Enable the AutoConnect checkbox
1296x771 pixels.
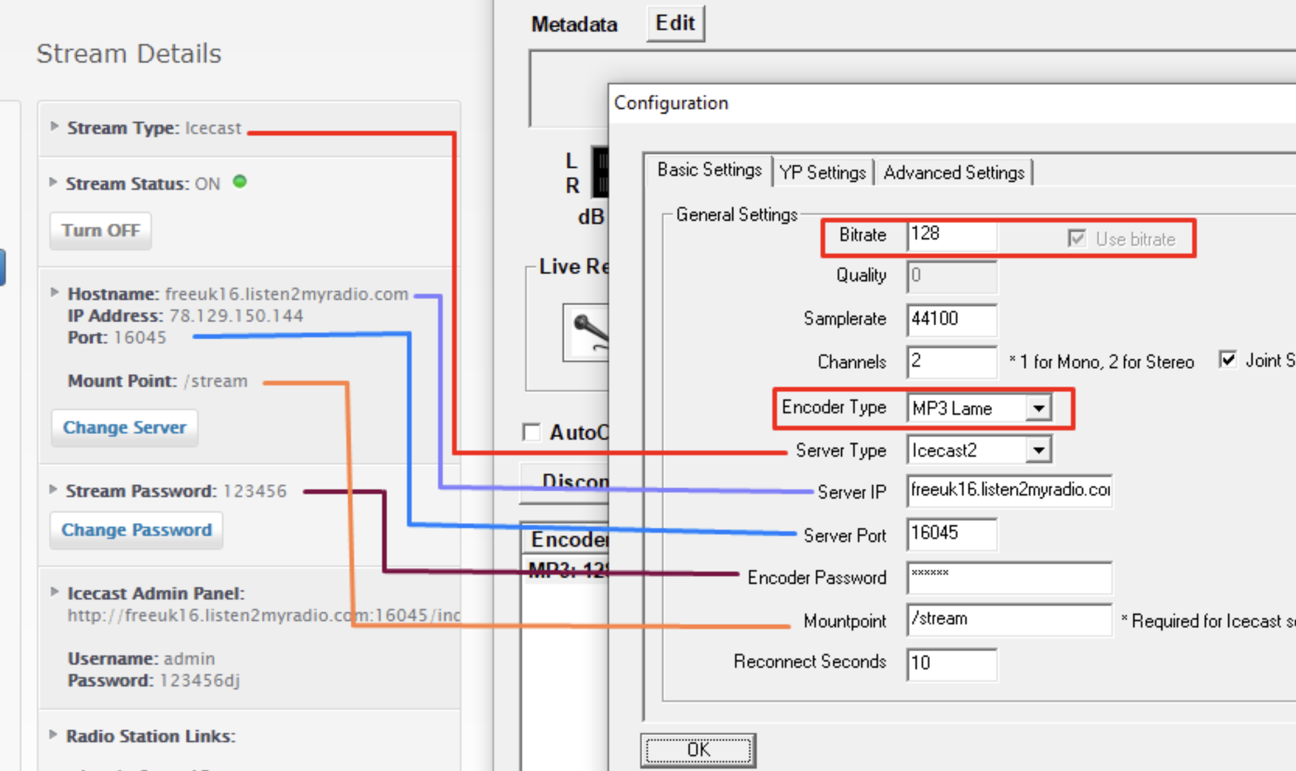532,432
